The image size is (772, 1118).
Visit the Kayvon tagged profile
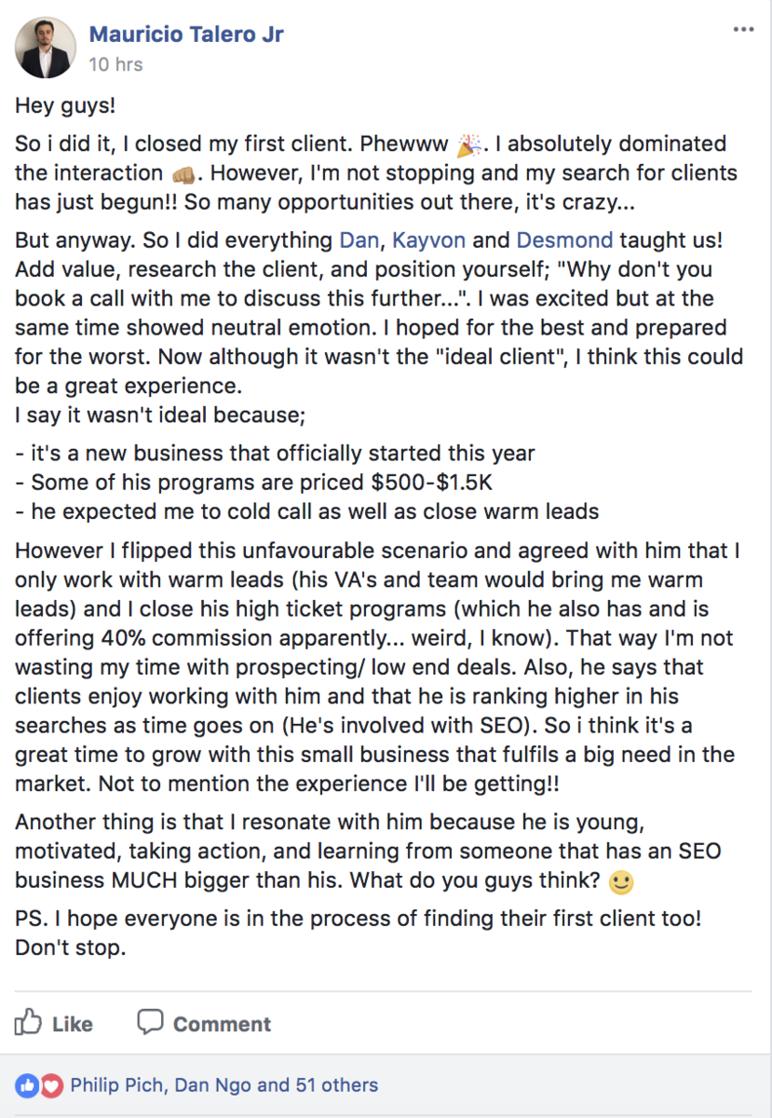(429, 240)
